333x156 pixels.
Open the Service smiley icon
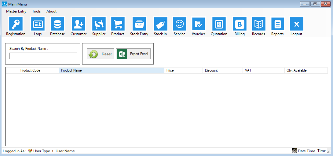point(179,24)
